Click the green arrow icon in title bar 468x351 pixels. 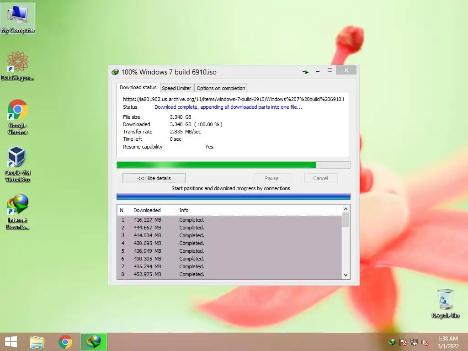(305, 72)
